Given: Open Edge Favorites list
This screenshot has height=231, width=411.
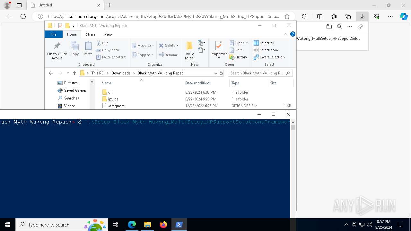Looking at the screenshot, I should point(334,16).
